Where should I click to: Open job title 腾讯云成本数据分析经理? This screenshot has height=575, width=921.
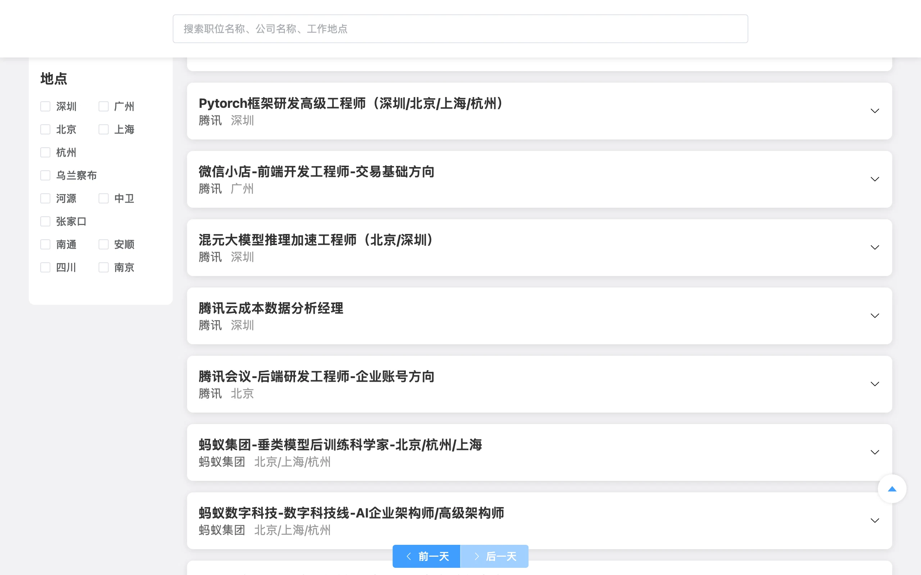pyautogui.click(x=271, y=308)
